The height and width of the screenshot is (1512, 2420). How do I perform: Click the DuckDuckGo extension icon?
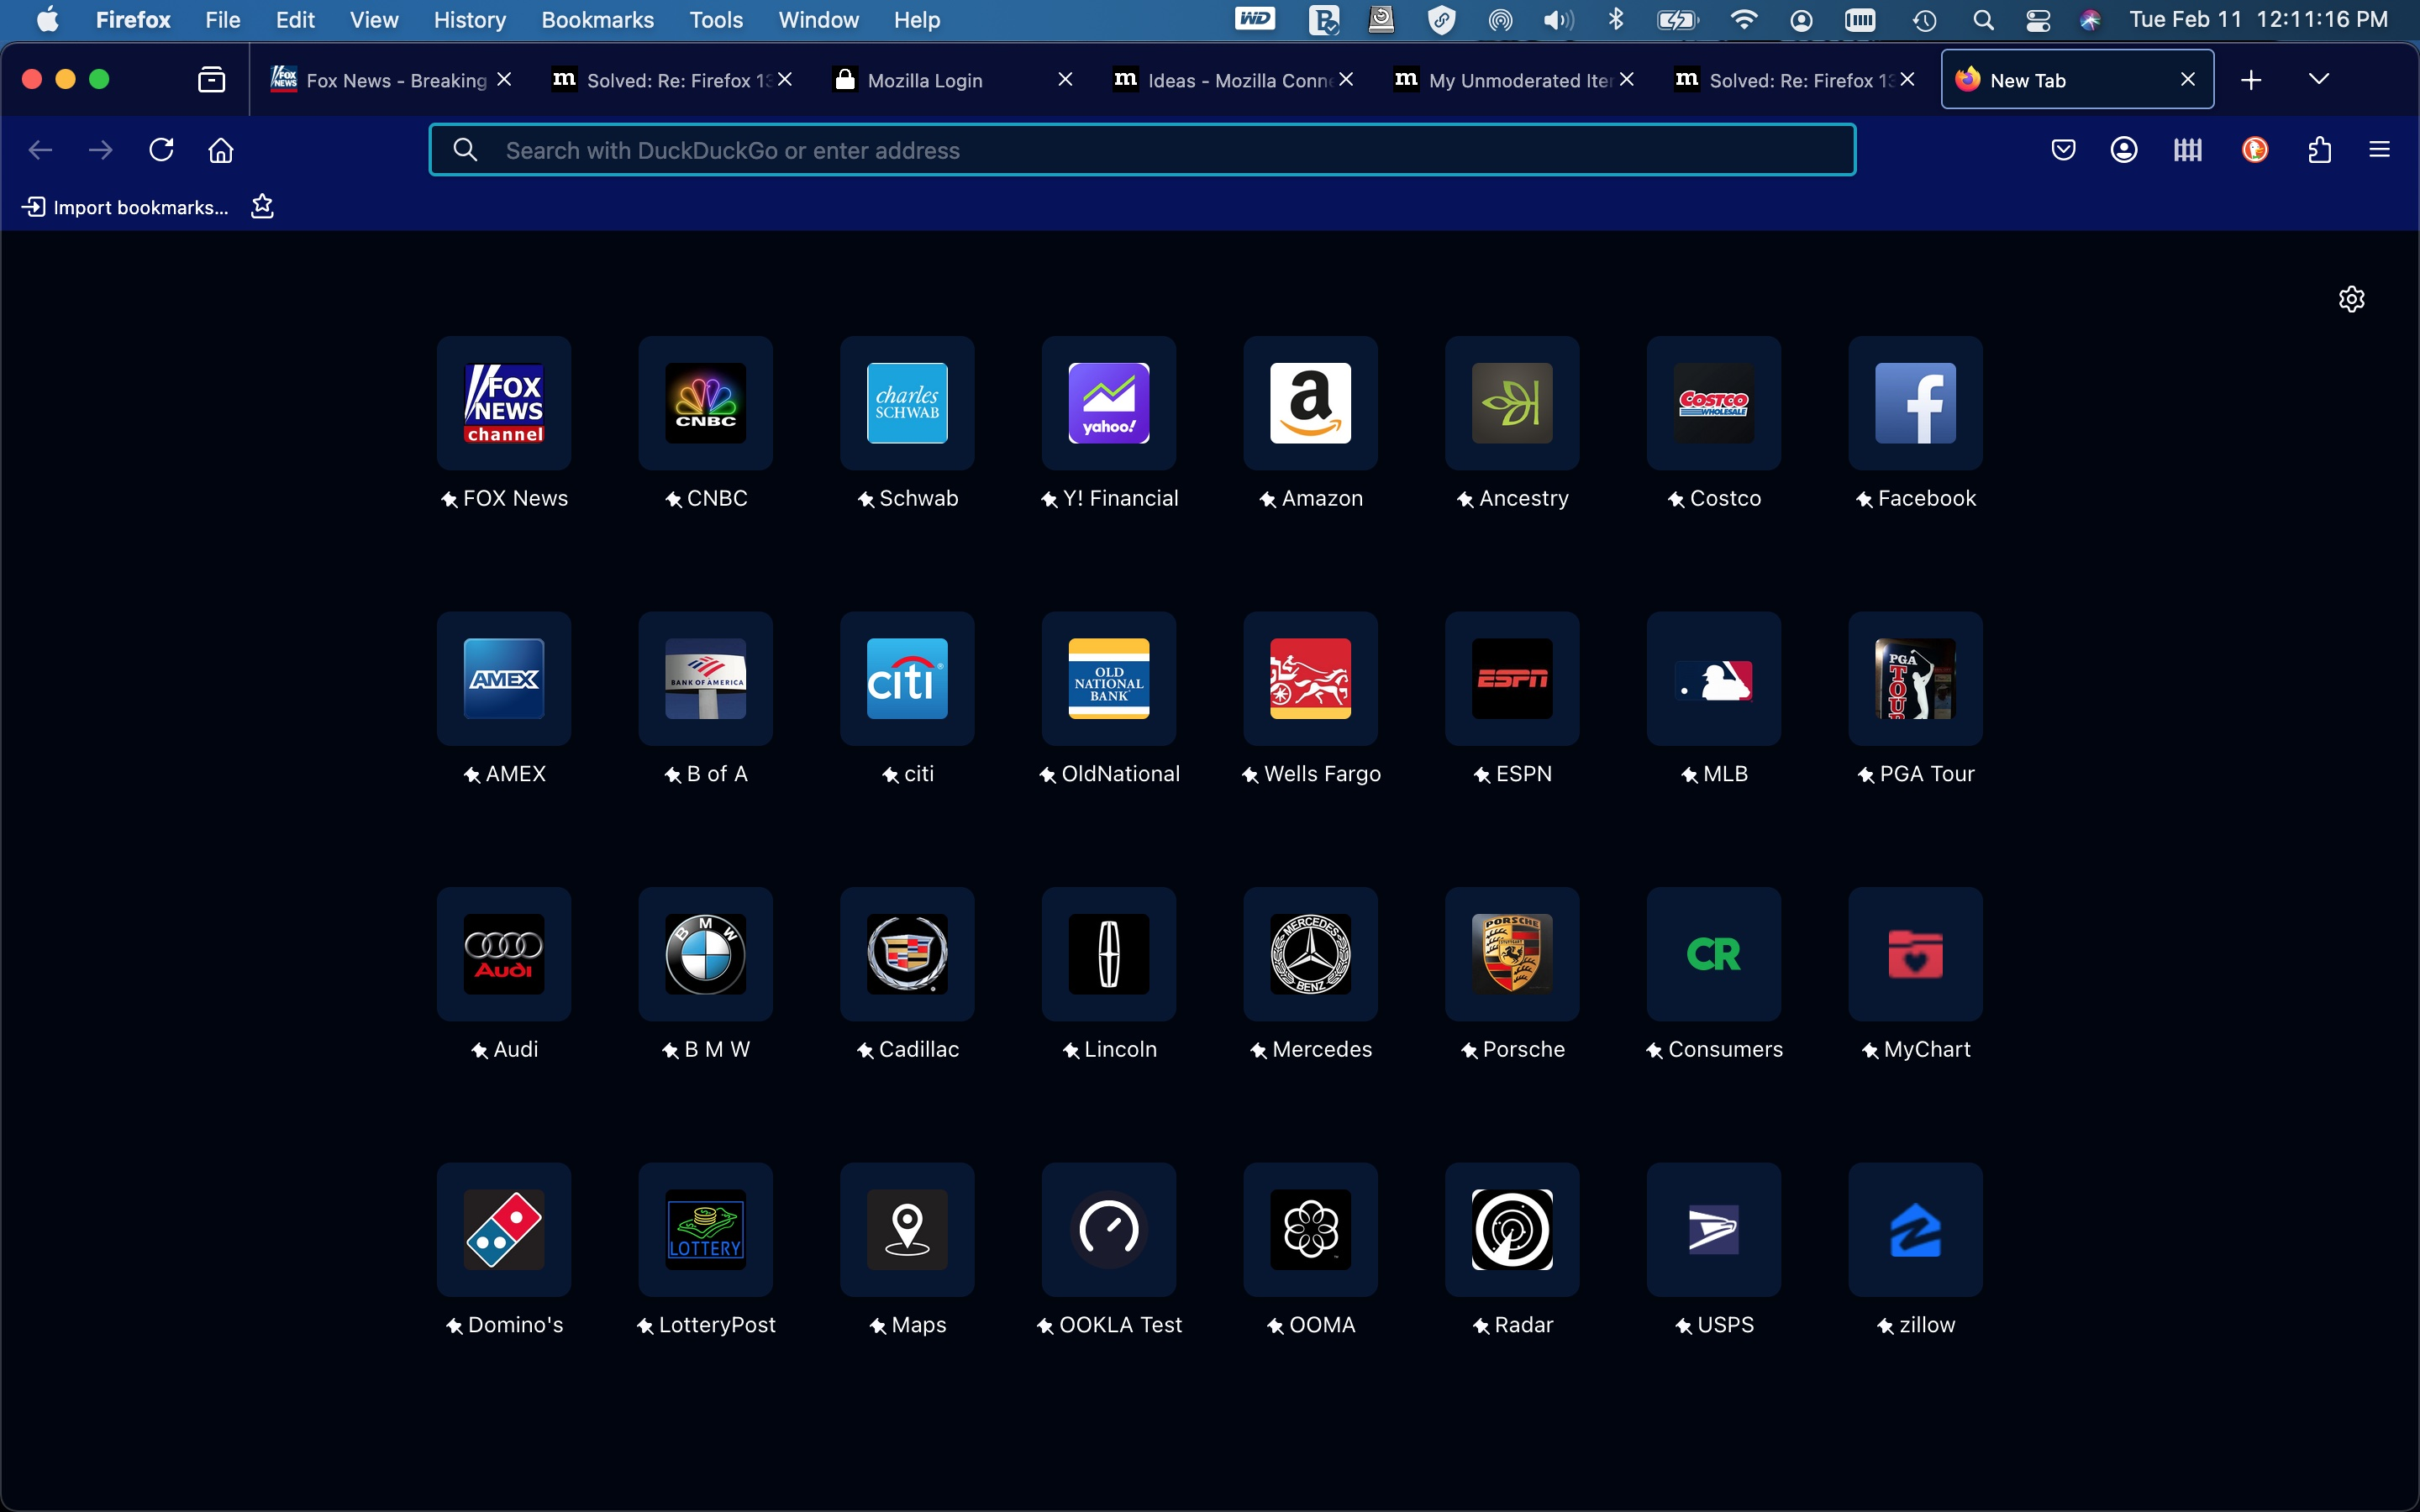coord(2254,150)
